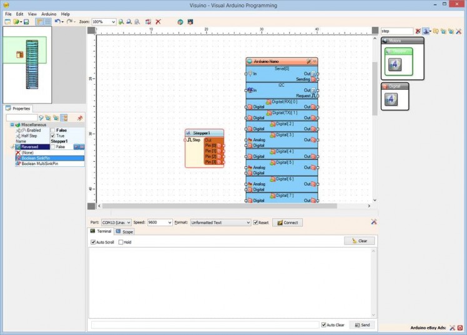This screenshot has height=335, width=467.
Task: Click the Undo arrow in toolbar
Action: 57,22
